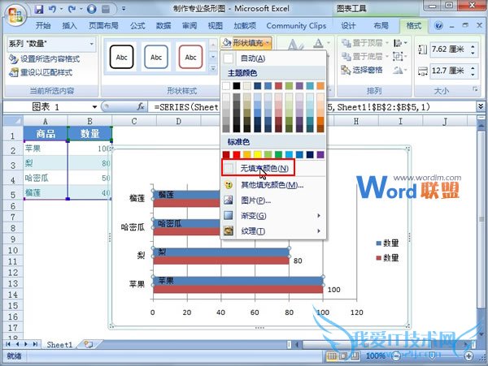Pick yellow standard color swatch
This screenshot has height=366, width=488.
pyautogui.click(x=257, y=154)
